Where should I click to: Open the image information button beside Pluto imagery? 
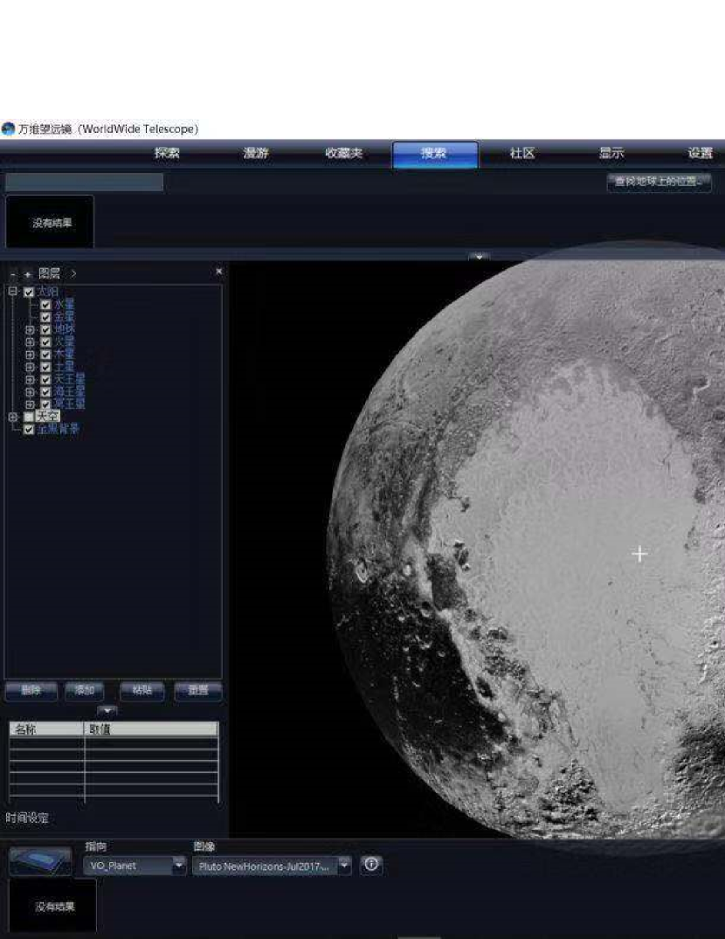pyautogui.click(x=371, y=864)
